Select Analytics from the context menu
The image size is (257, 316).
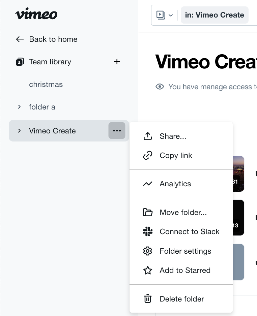175,184
